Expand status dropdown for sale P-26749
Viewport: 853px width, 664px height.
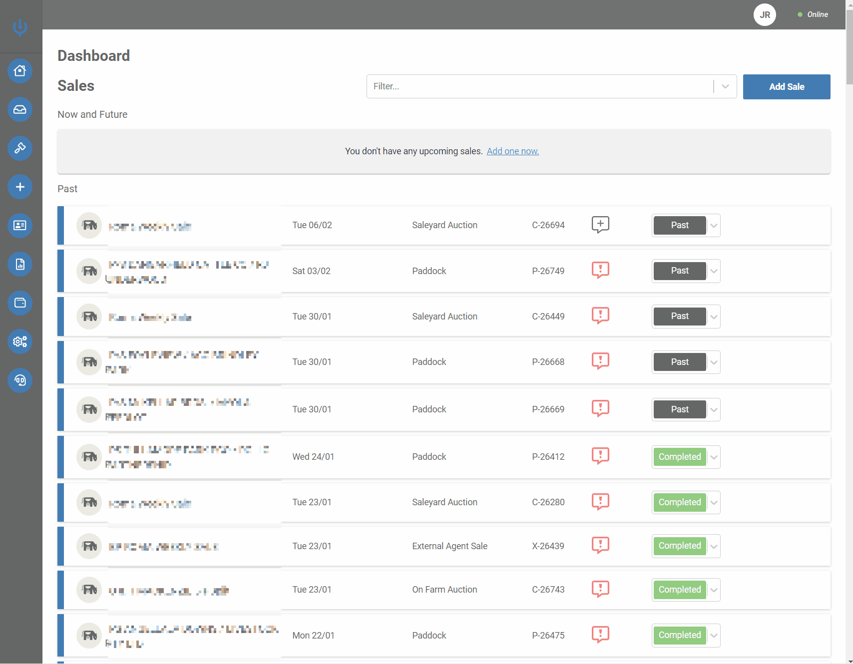[714, 271]
